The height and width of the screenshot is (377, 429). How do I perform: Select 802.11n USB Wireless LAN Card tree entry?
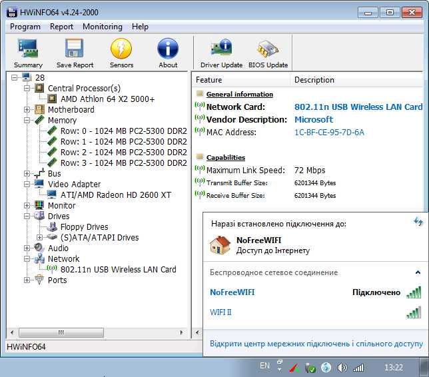[118, 269]
